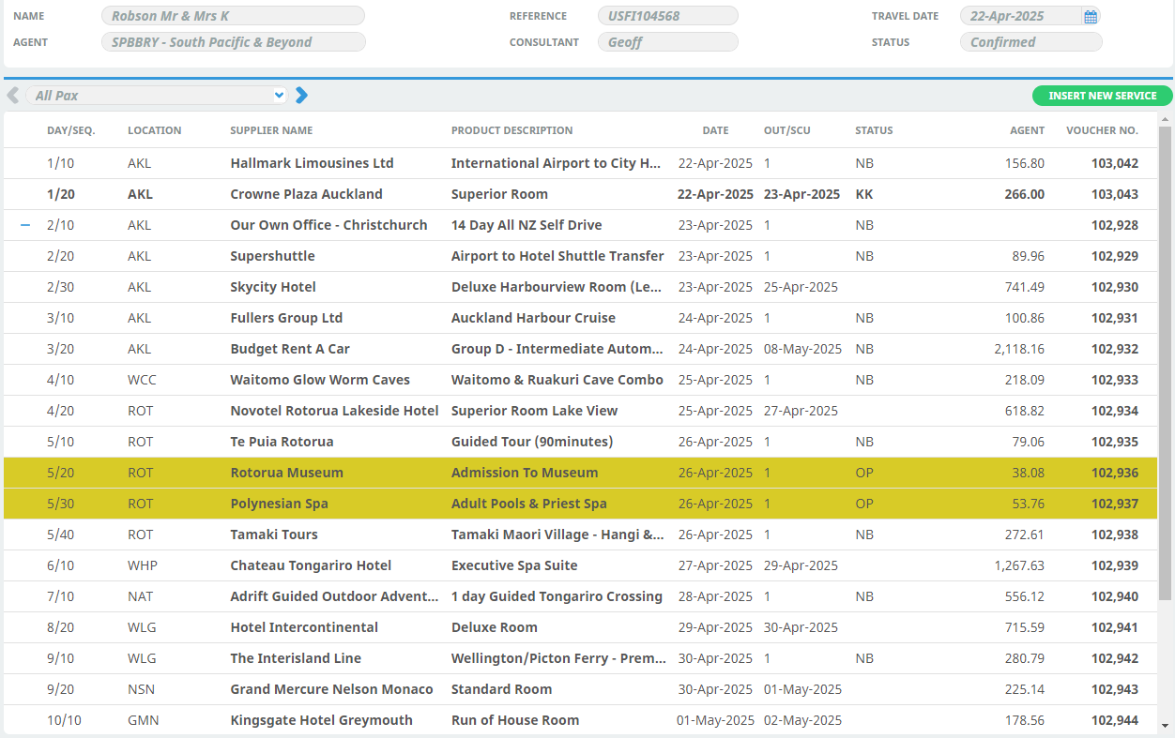
Task: Sort by Voucher No. column header
Action: point(1102,130)
